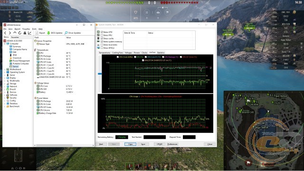This screenshot has width=304, height=171.
Task: Toggle CPU Clock graph legend checkbox
Action: pyautogui.click(x=118, y=57)
